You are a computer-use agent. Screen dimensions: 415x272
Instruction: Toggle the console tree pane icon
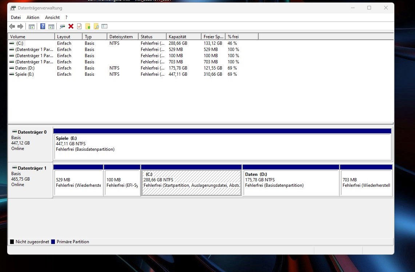pos(32,27)
